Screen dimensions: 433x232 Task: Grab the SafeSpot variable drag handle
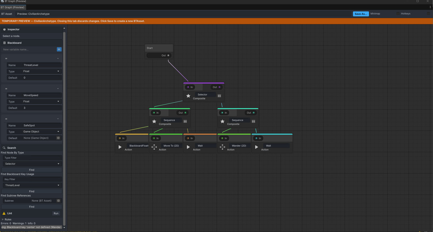click(6, 119)
